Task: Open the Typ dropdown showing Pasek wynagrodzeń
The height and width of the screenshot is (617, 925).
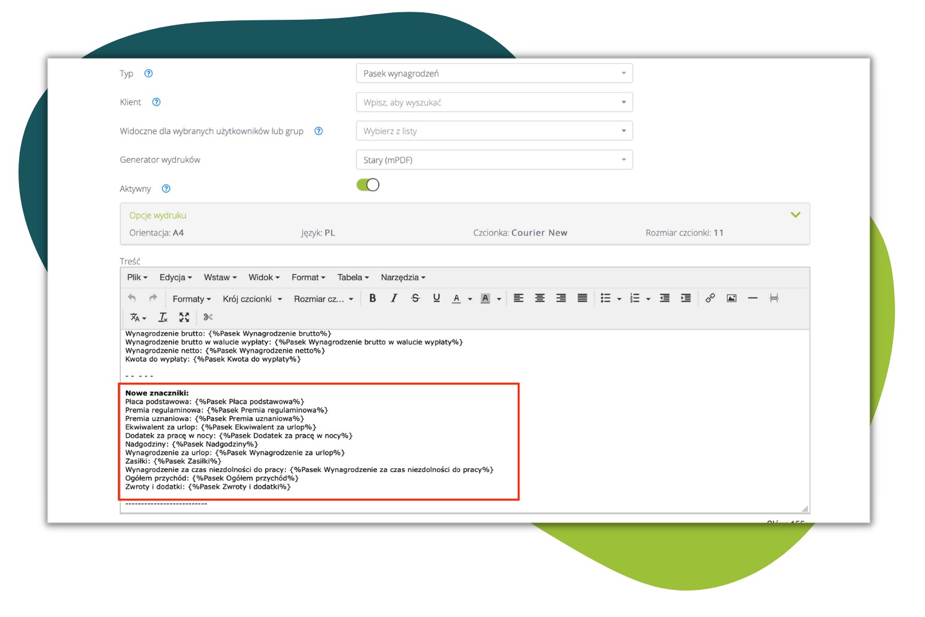Action: (x=494, y=73)
